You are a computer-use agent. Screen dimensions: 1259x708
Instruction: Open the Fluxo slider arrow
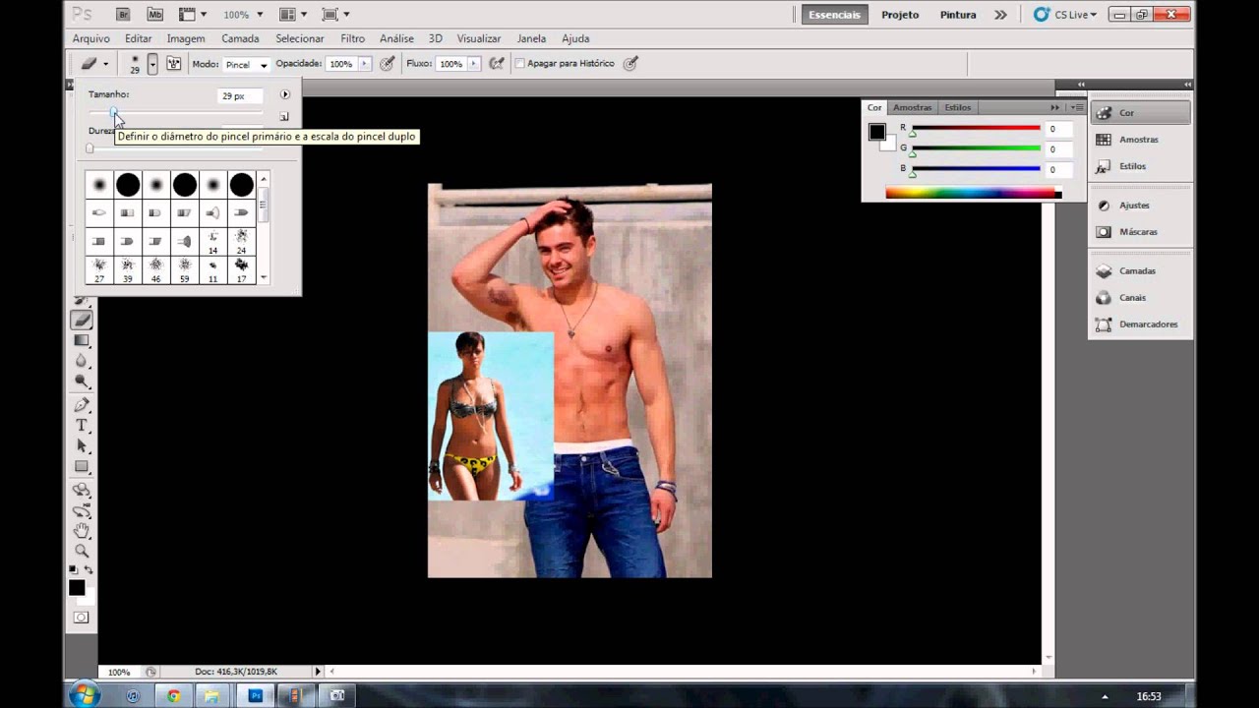tap(474, 64)
